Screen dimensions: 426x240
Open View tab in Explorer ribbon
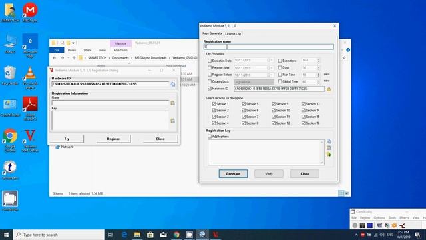tap(102, 50)
